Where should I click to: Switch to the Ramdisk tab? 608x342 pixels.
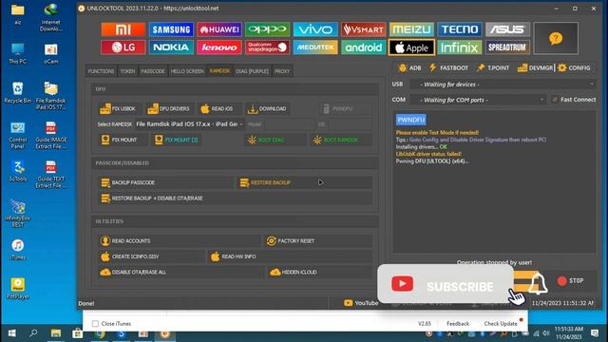pos(219,71)
